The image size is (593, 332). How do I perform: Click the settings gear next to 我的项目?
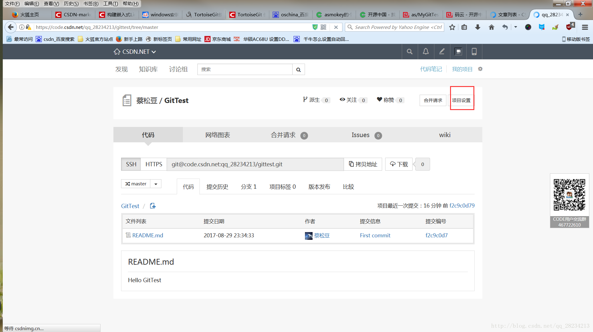coord(480,69)
